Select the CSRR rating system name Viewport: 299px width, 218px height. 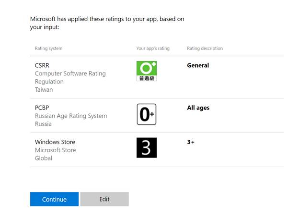(x=42, y=65)
